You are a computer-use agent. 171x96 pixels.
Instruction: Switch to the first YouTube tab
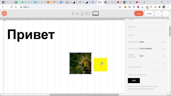click(x=119, y=2)
